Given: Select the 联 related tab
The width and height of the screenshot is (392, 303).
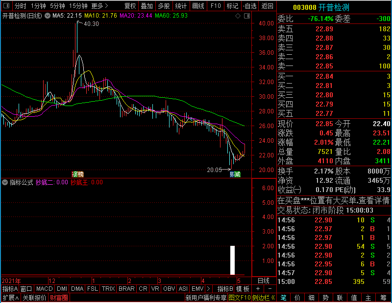Looking at the screenshot, I should click(x=340, y=298).
